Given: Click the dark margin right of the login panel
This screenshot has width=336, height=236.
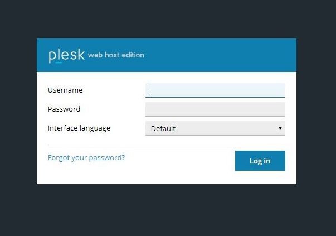Looking at the screenshot, I should tap(316, 112).
